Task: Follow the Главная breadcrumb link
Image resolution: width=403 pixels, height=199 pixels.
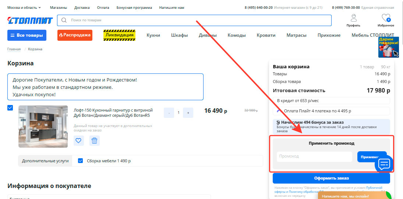Action: [x=14, y=49]
